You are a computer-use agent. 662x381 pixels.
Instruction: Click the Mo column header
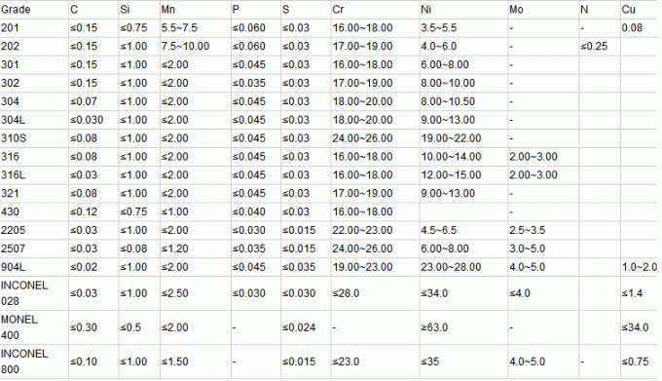pyautogui.click(x=516, y=10)
